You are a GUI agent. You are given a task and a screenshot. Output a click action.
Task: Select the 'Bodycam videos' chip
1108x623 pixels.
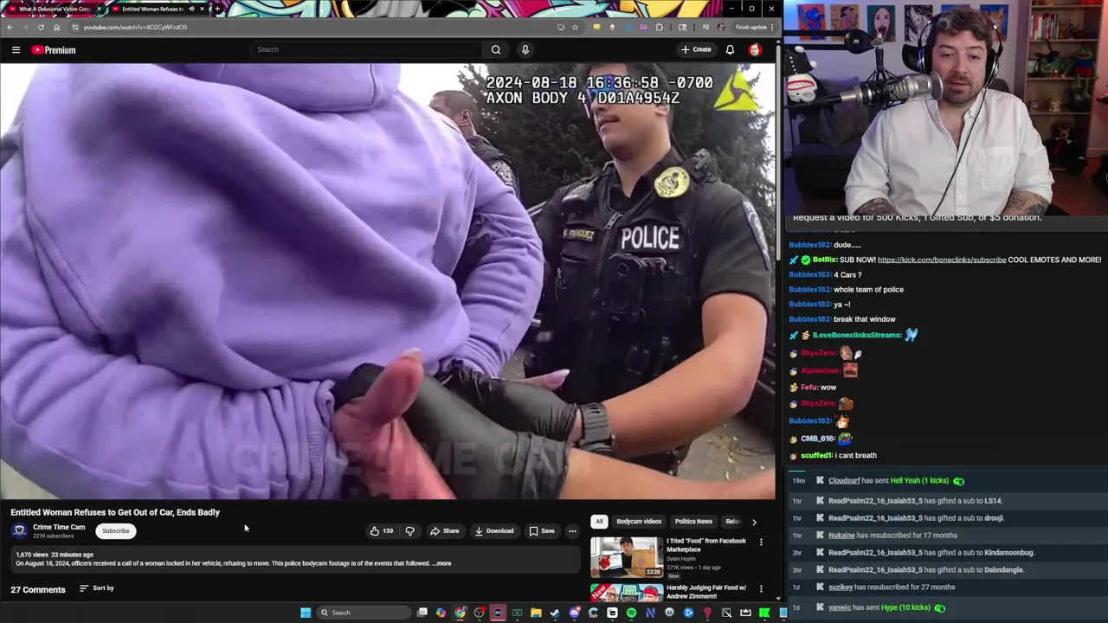639,522
